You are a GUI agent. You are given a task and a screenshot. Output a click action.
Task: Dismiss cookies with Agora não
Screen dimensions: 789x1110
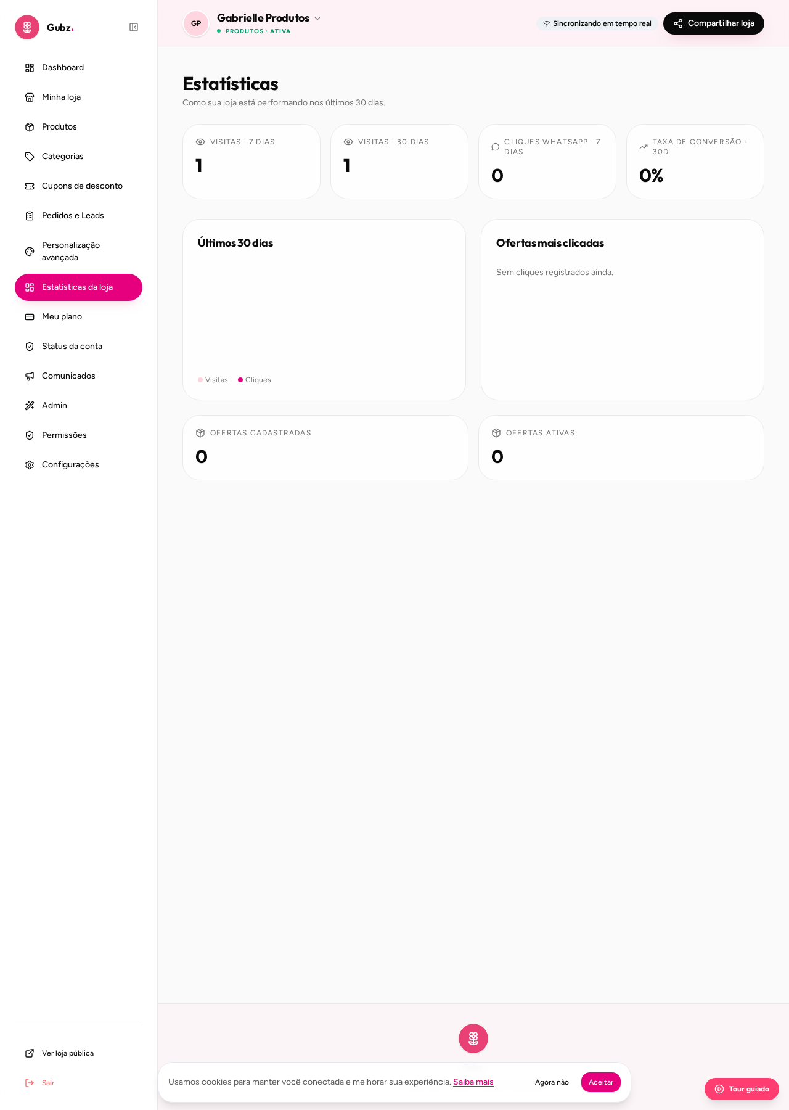tap(552, 1082)
